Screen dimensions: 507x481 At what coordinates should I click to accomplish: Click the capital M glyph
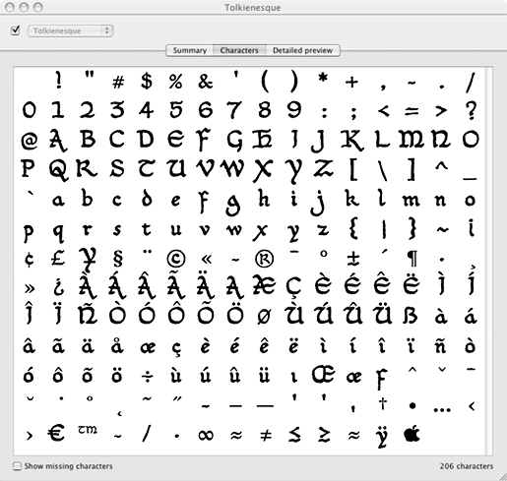tap(412, 139)
